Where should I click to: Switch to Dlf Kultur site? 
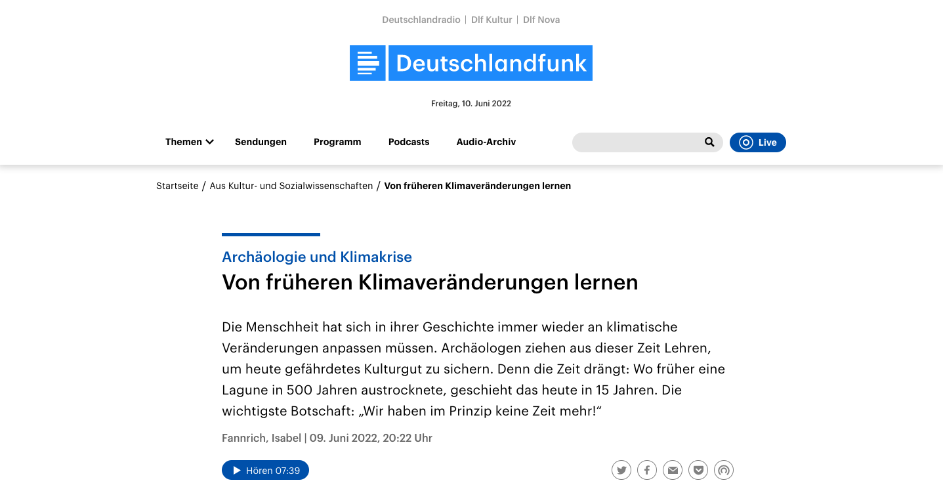click(x=492, y=20)
